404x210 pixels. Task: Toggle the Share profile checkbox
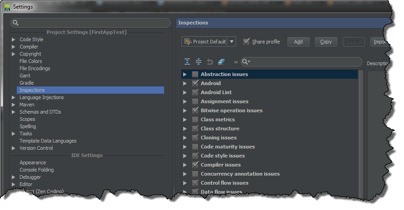247,41
